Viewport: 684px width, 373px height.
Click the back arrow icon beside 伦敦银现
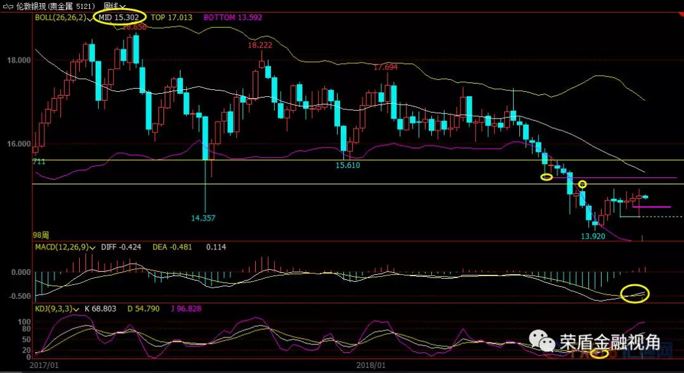[5, 6]
